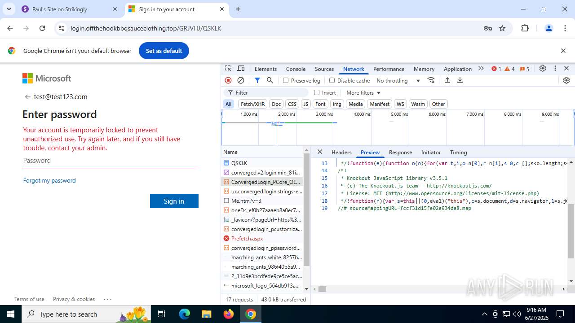Viewport: 575px width, 323px height.
Task: Click Set as default button
Action: point(164,51)
